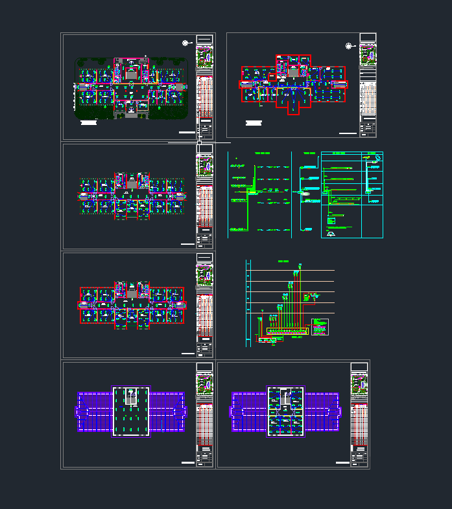Select the landscaped ground floor plan drawing
The image size is (452, 509).
coord(131,88)
